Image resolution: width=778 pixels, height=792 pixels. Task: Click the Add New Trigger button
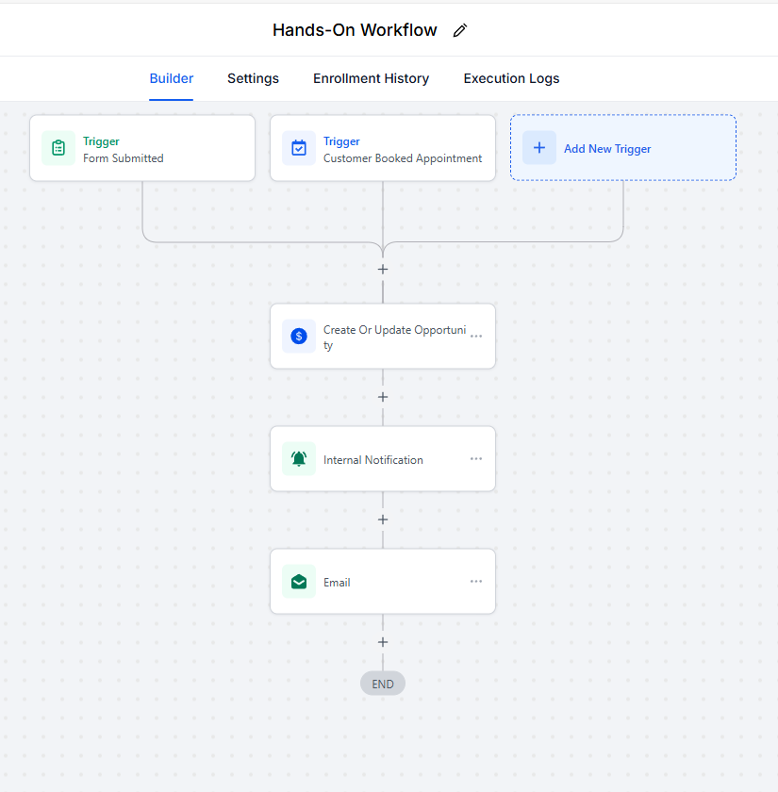click(623, 148)
